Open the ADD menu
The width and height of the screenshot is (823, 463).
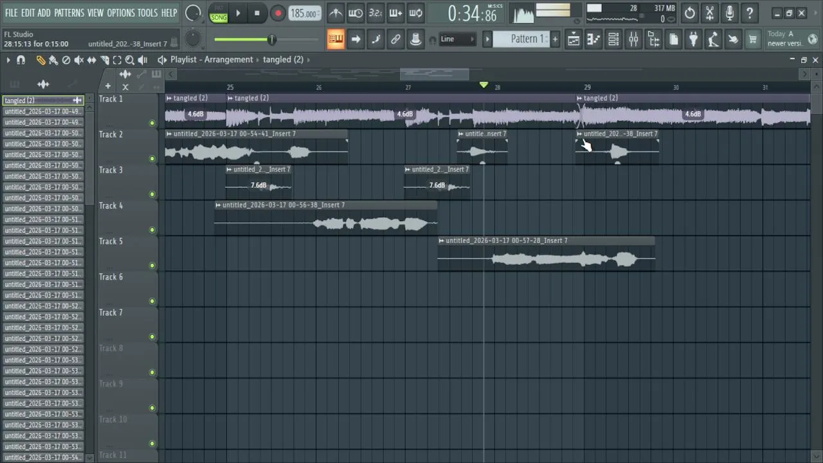44,13
